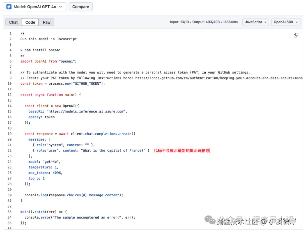
Task: Click 'export async function main()' line
Action: [x=50, y=95]
